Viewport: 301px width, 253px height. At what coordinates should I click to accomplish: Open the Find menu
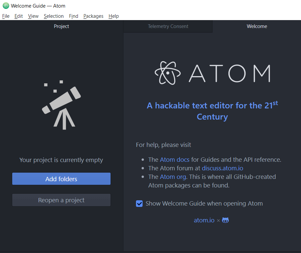point(74,16)
